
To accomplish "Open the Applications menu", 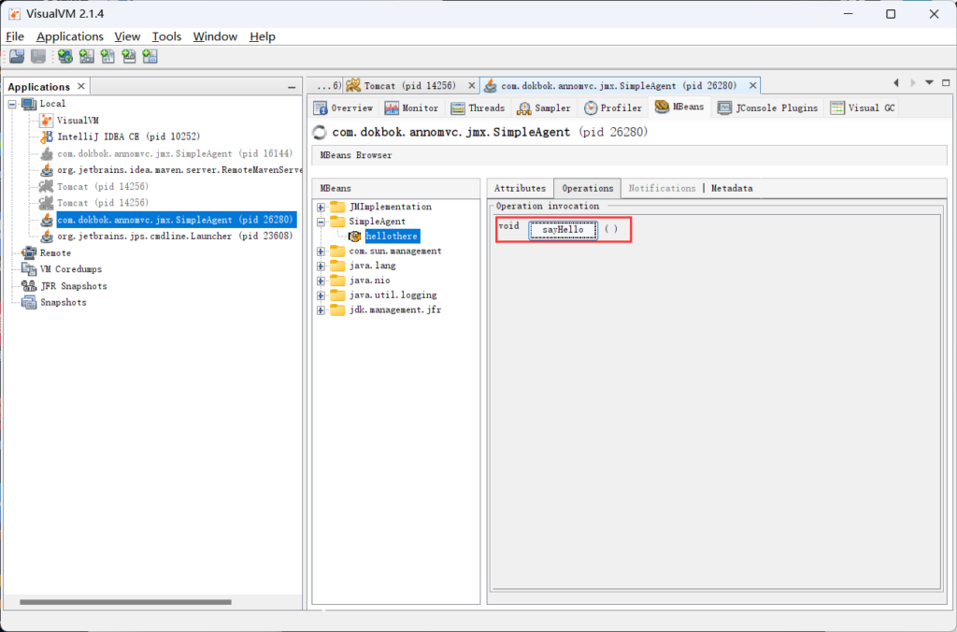I will click(69, 36).
